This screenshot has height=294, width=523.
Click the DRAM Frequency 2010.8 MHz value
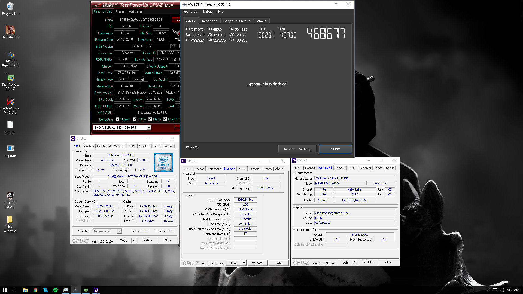click(x=245, y=200)
